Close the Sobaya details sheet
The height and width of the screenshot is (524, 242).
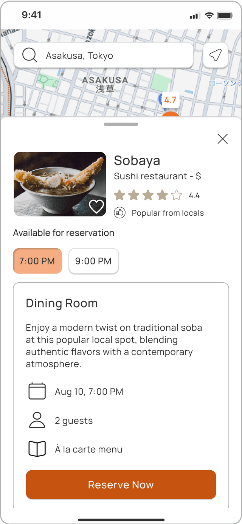coord(223,139)
